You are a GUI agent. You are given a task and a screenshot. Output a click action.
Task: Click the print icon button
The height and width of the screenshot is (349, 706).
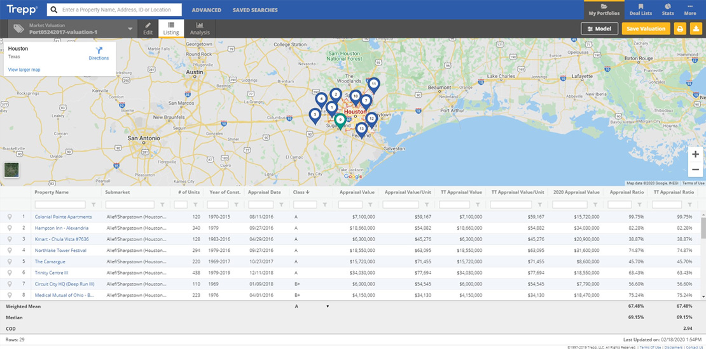point(680,29)
